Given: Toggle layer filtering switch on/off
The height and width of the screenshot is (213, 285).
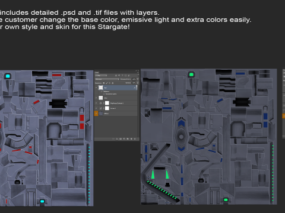Looking at the screenshot, I should click(x=138, y=75).
